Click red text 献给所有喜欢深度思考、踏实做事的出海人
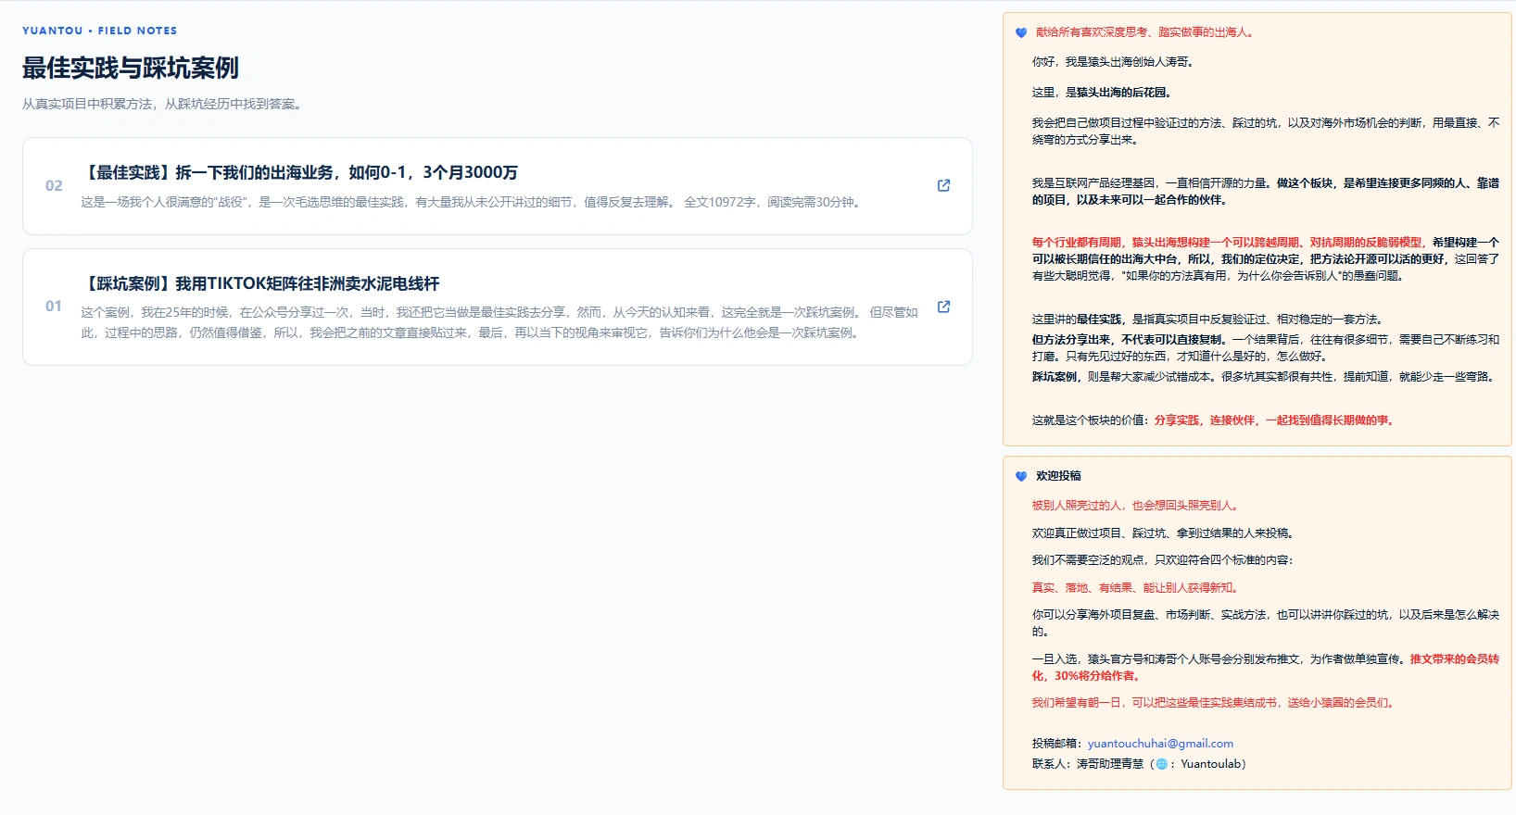Viewport: 1516px width, 815px height. (1145, 32)
